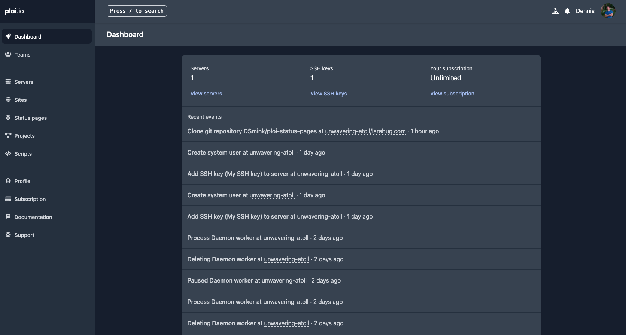This screenshot has height=335, width=626.
Task: Open the notifications bell icon
Action: pyautogui.click(x=567, y=11)
